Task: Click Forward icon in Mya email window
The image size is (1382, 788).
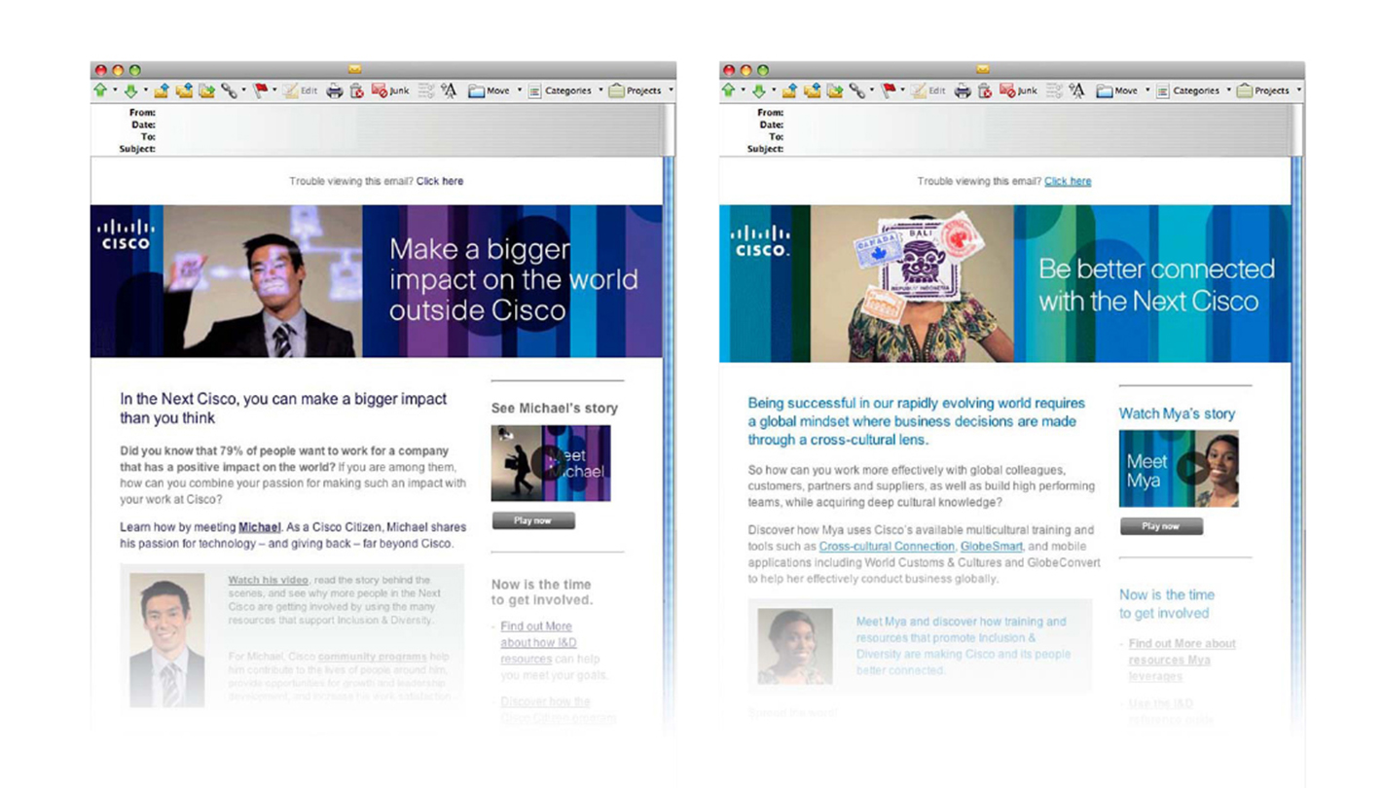Action: pos(834,90)
